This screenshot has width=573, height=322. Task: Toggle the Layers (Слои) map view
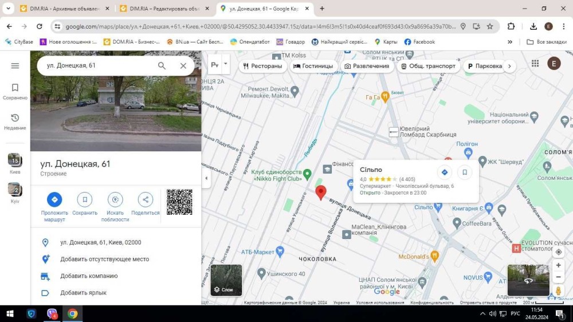click(x=226, y=280)
